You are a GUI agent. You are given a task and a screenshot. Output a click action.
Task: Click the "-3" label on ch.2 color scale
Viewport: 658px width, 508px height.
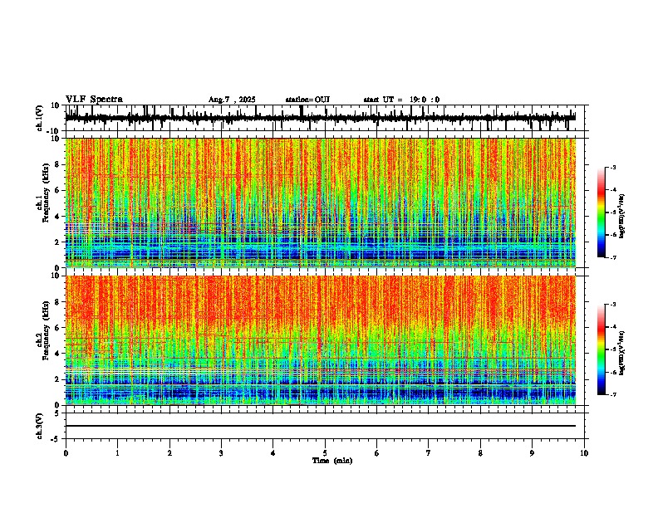pyautogui.click(x=612, y=305)
